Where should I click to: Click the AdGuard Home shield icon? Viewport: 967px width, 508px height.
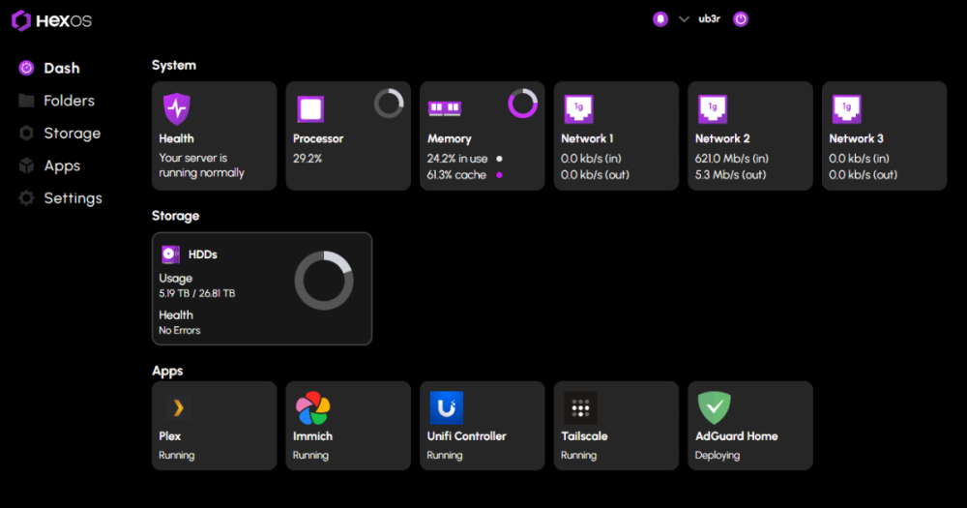point(714,407)
